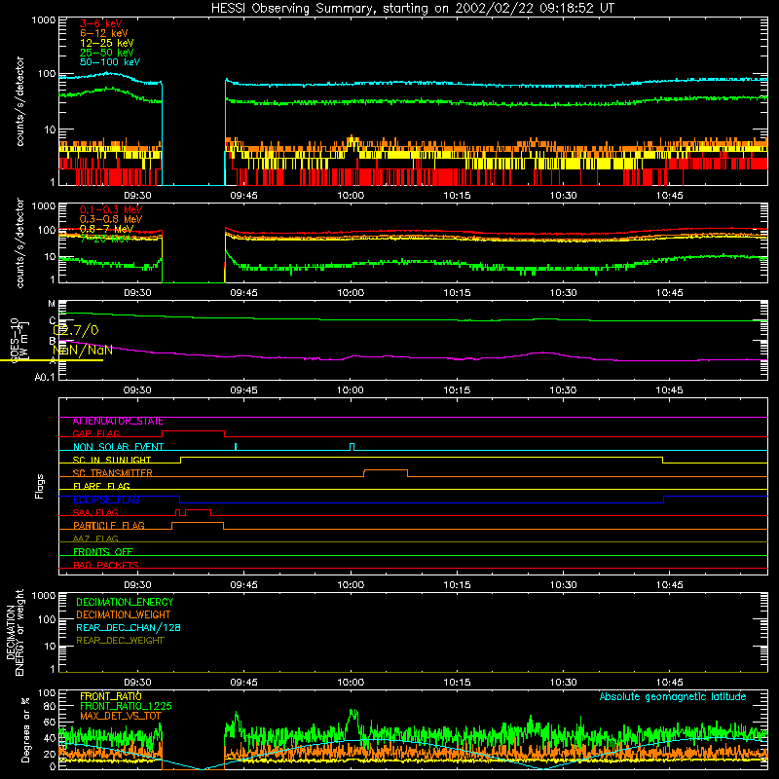Click the ATTENUATOR_STATE flag label
The image size is (779, 779).
pos(118,422)
